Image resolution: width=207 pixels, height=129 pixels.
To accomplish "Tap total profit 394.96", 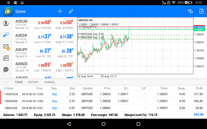I will [x=198, y=114].
